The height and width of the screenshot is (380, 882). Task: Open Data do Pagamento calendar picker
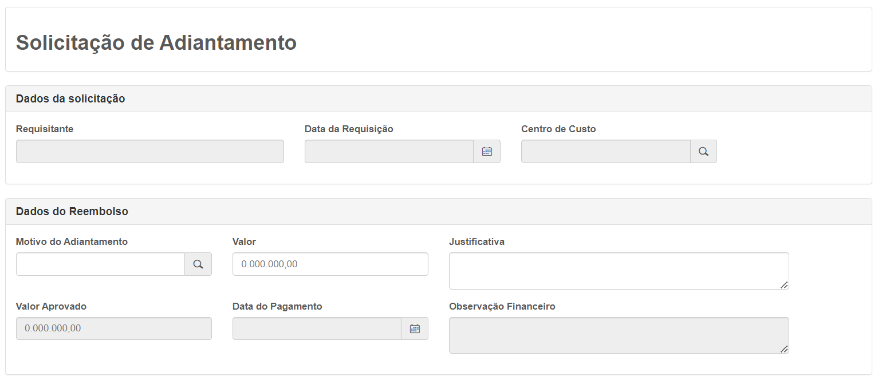415,328
